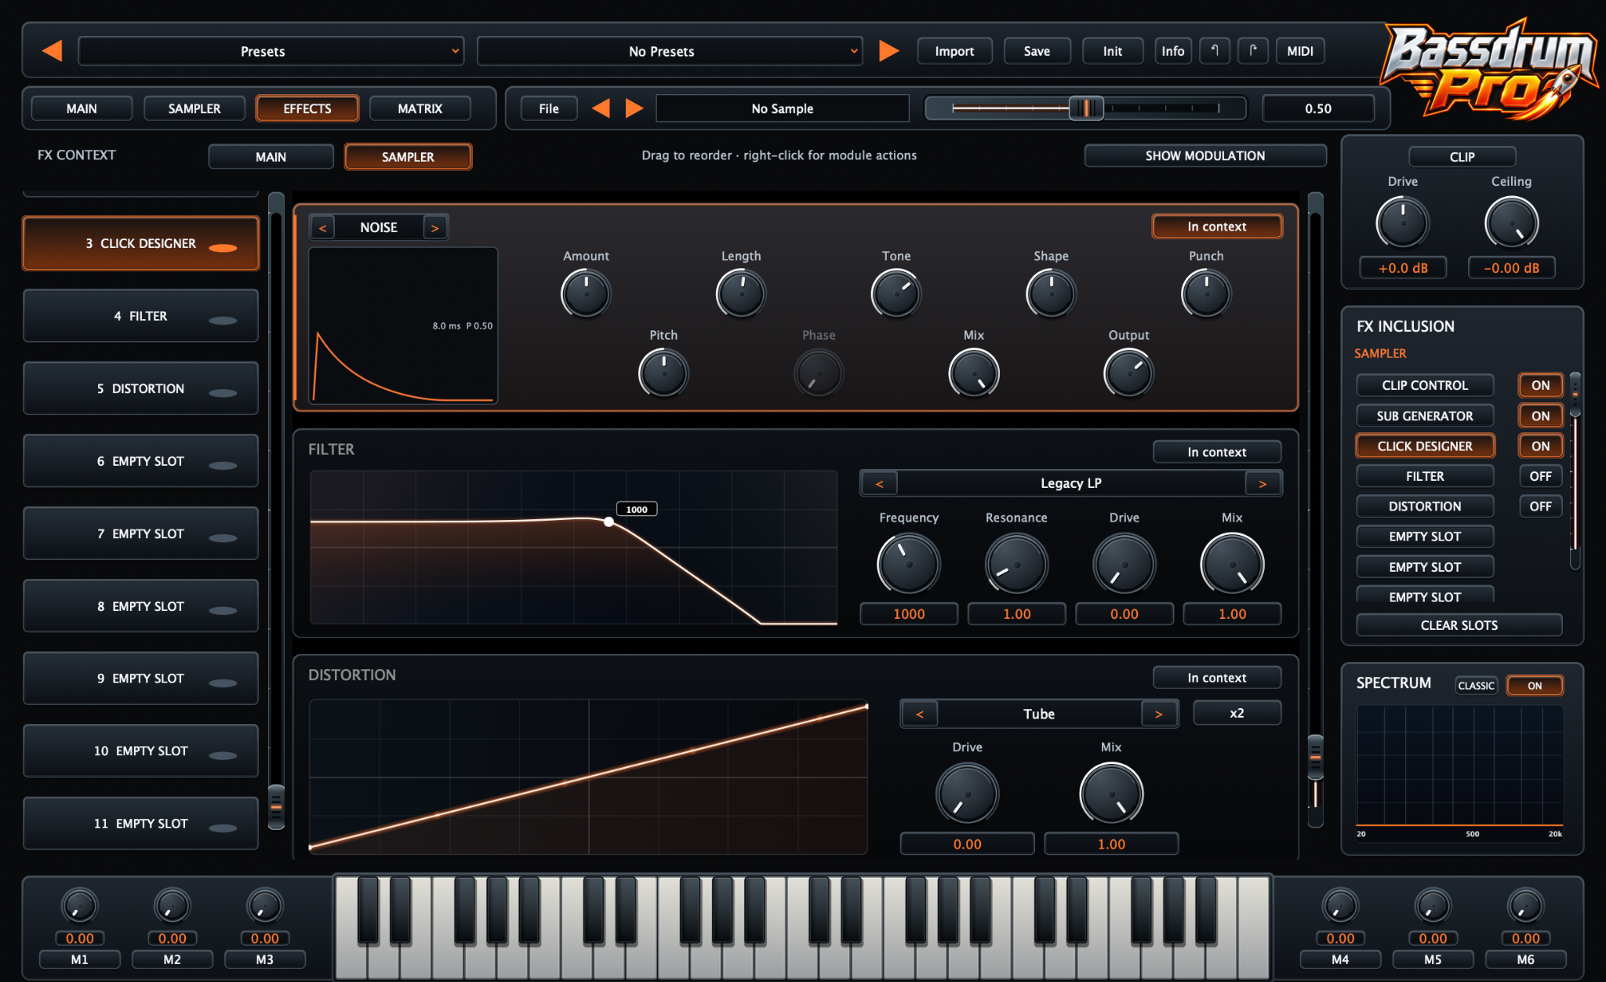Go to next preset with right orange arrow
Viewport: 1606px width, 982px height.
(x=888, y=51)
